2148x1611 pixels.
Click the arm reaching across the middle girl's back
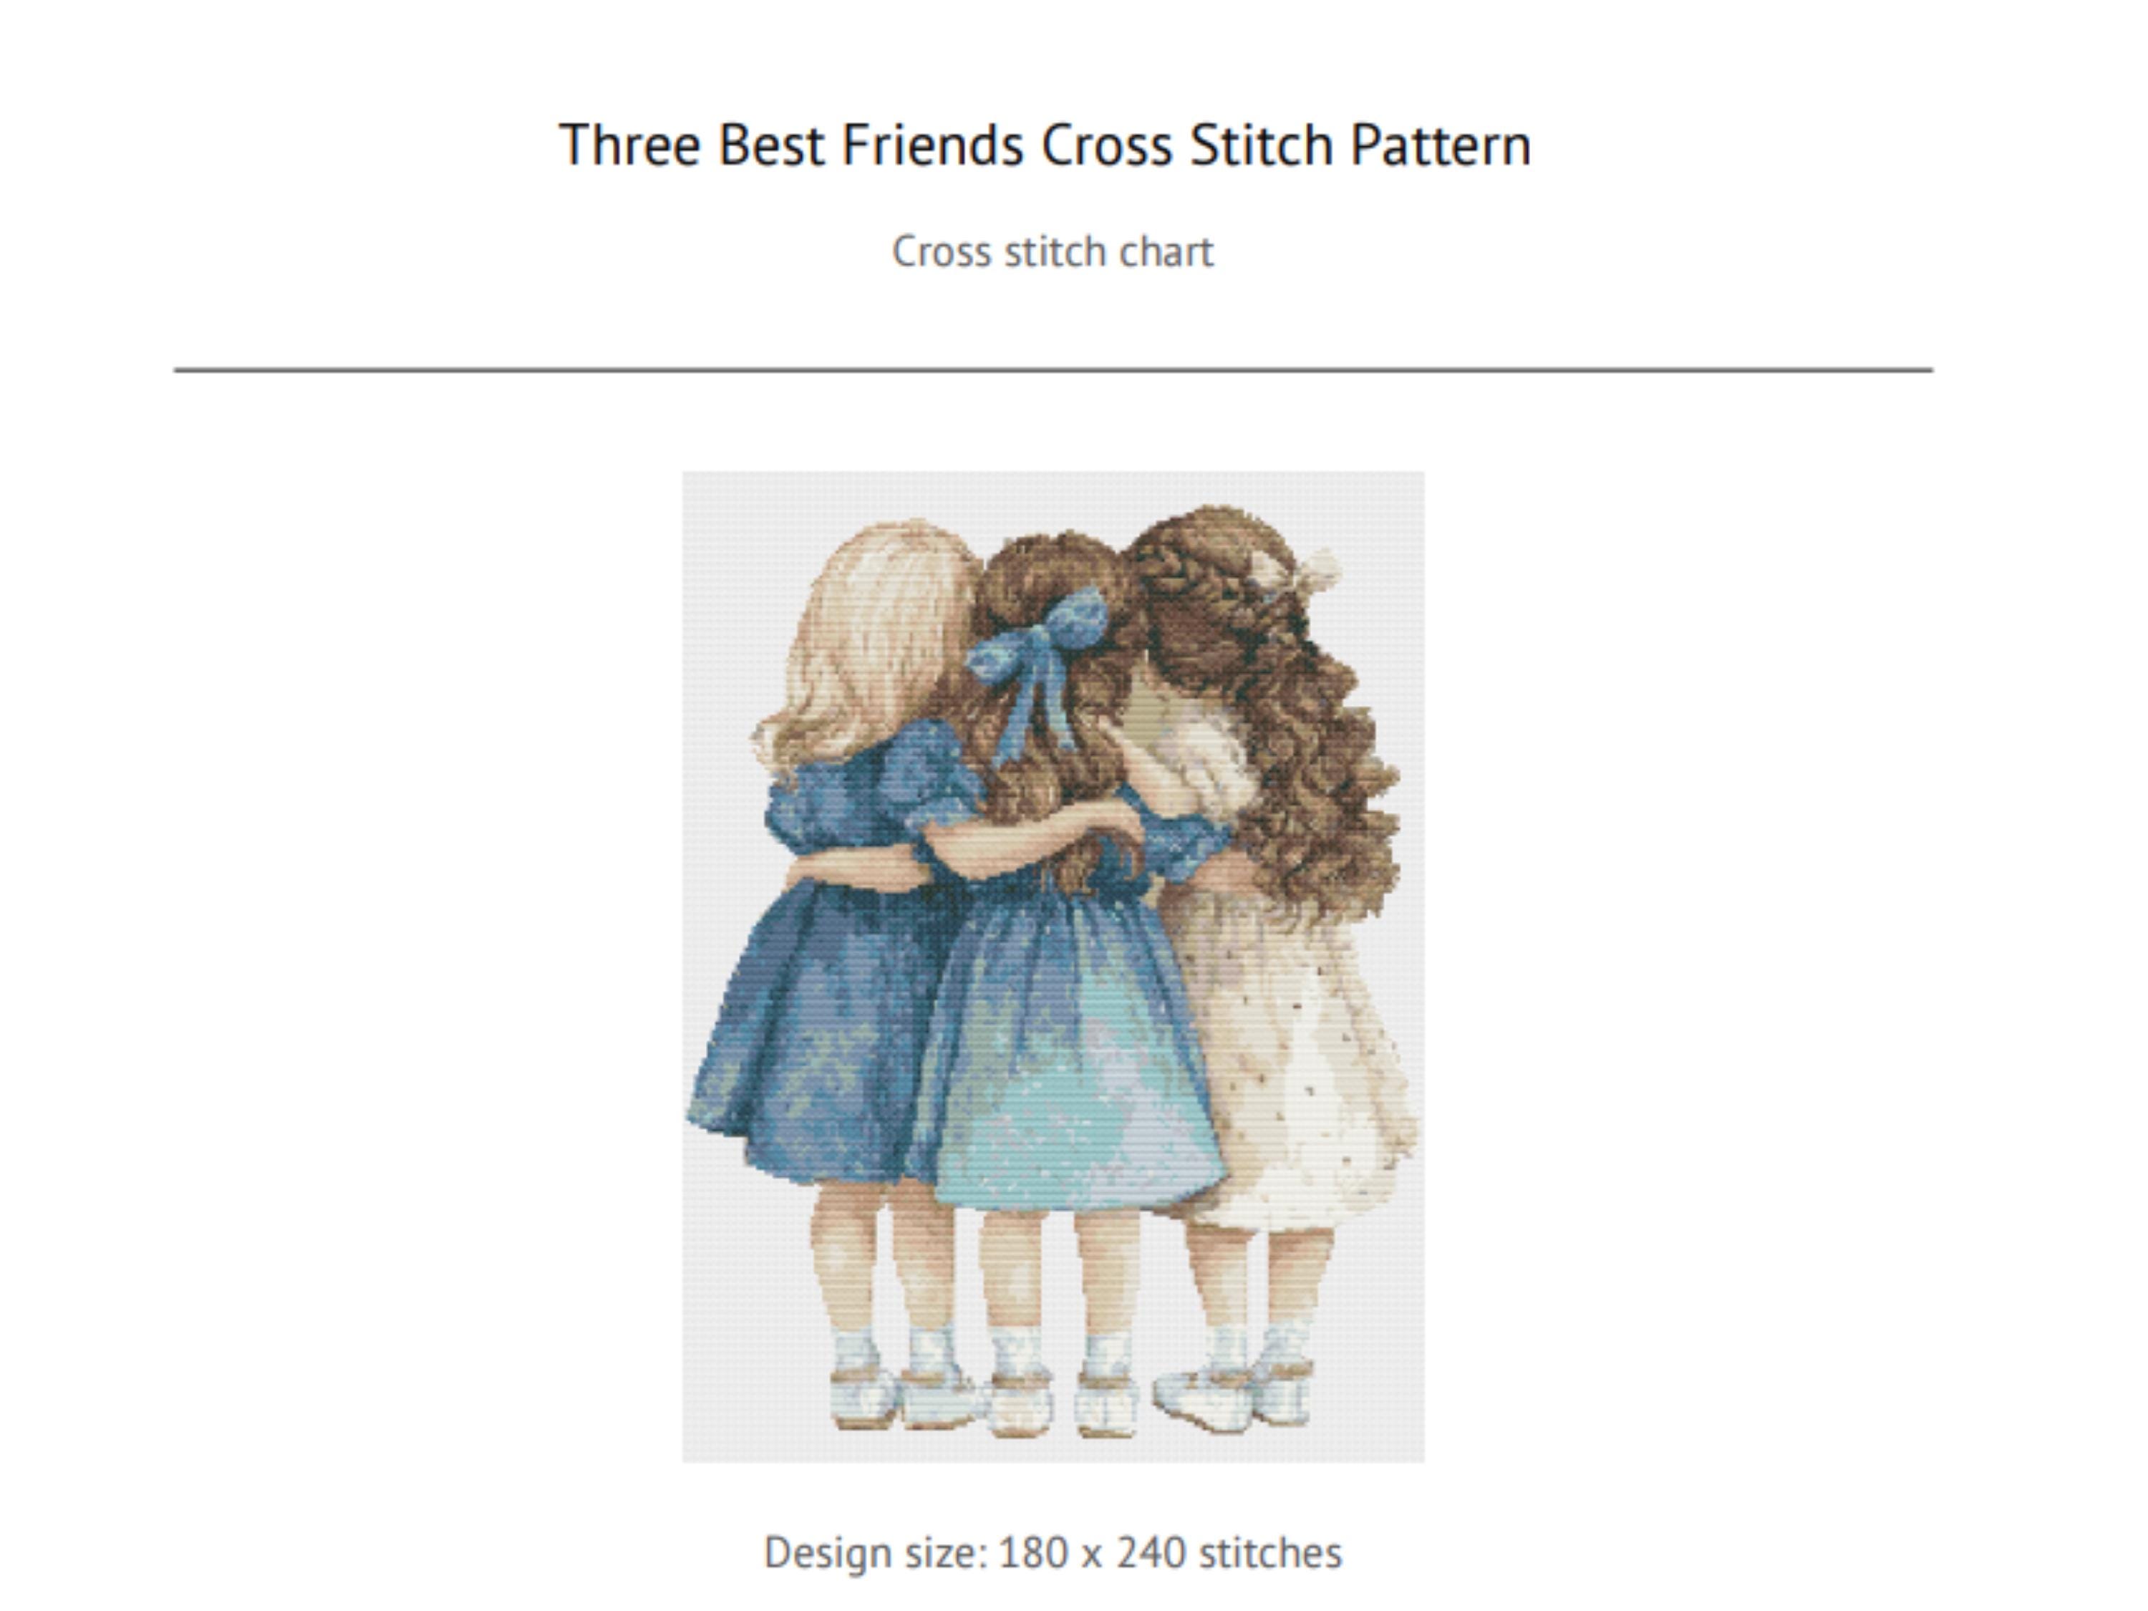pos(1030,835)
